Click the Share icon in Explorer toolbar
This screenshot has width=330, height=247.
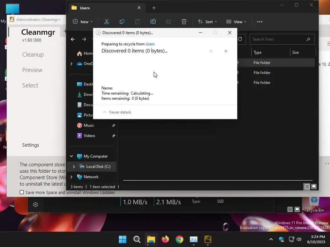[168, 22]
